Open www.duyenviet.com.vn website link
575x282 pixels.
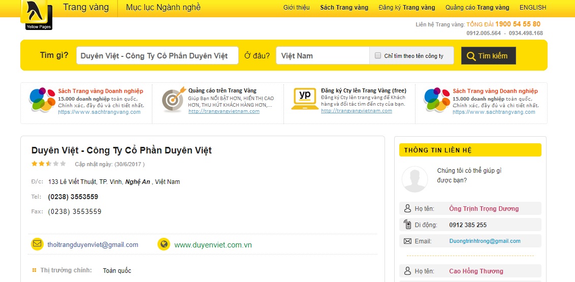[x=213, y=245]
